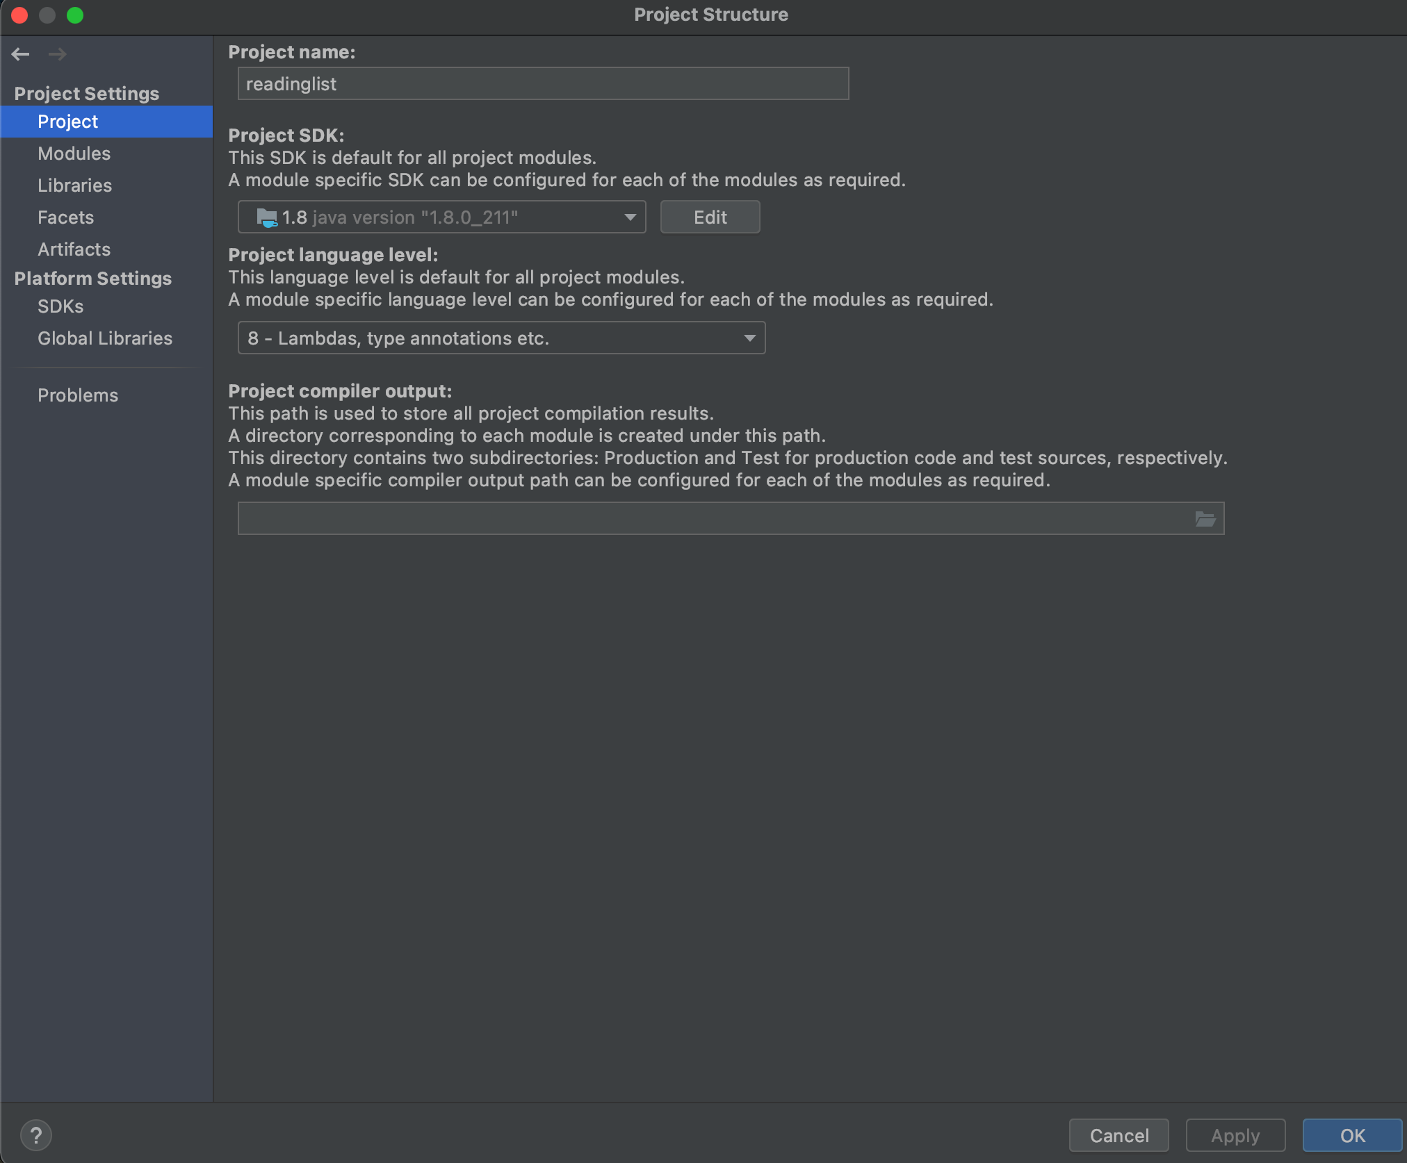The image size is (1407, 1163).
Task: Go to the Facets section
Action: click(65, 217)
